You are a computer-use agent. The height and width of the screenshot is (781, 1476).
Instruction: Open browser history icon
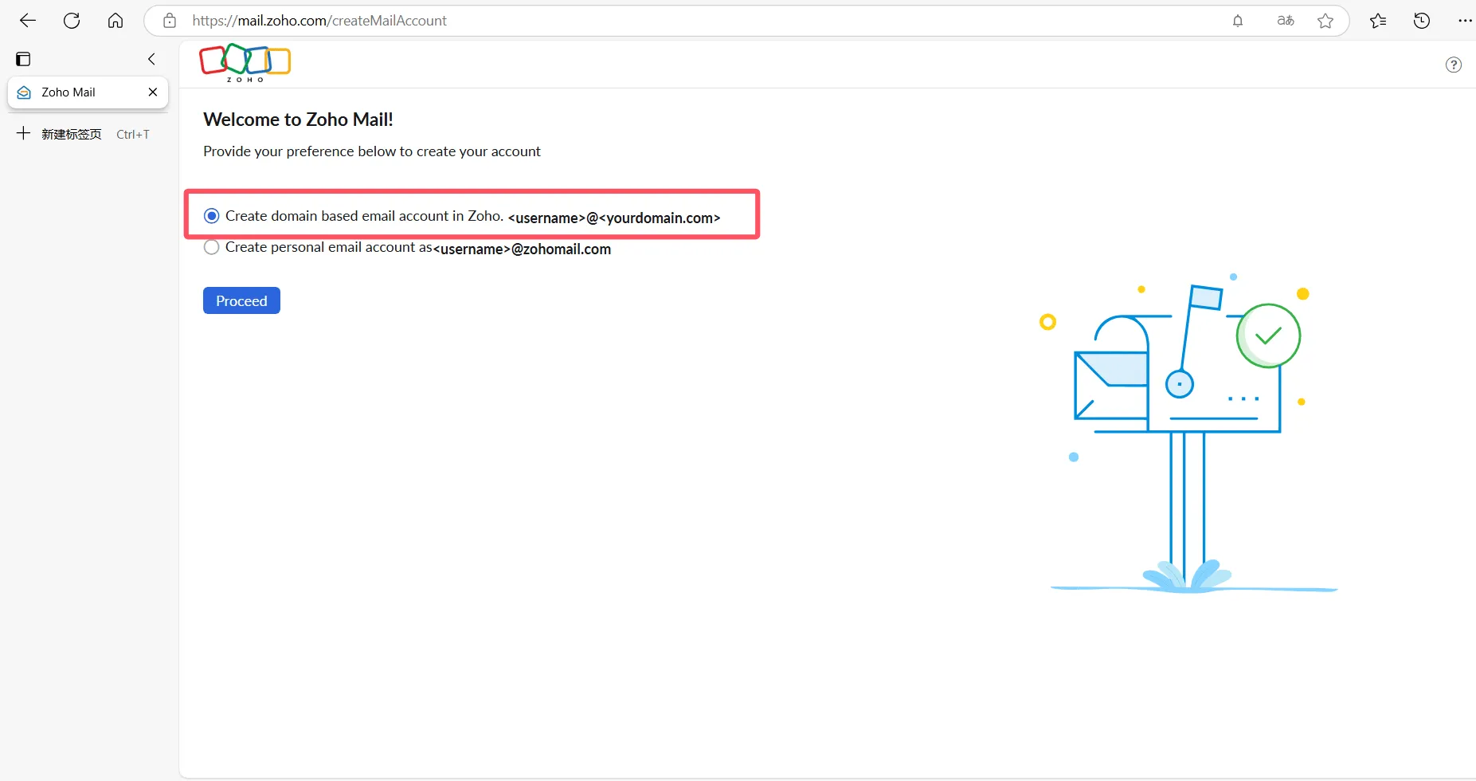tap(1422, 21)
